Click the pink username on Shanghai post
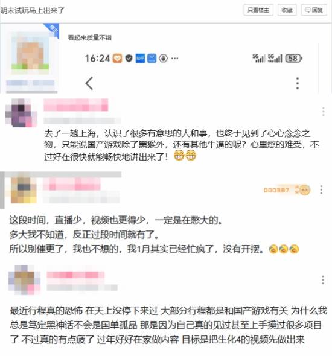The width and height of the screenshot is (332, 356). click(76, 105)
